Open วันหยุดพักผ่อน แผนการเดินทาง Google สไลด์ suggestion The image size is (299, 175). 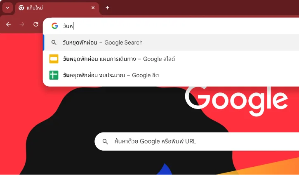[171, 59]
